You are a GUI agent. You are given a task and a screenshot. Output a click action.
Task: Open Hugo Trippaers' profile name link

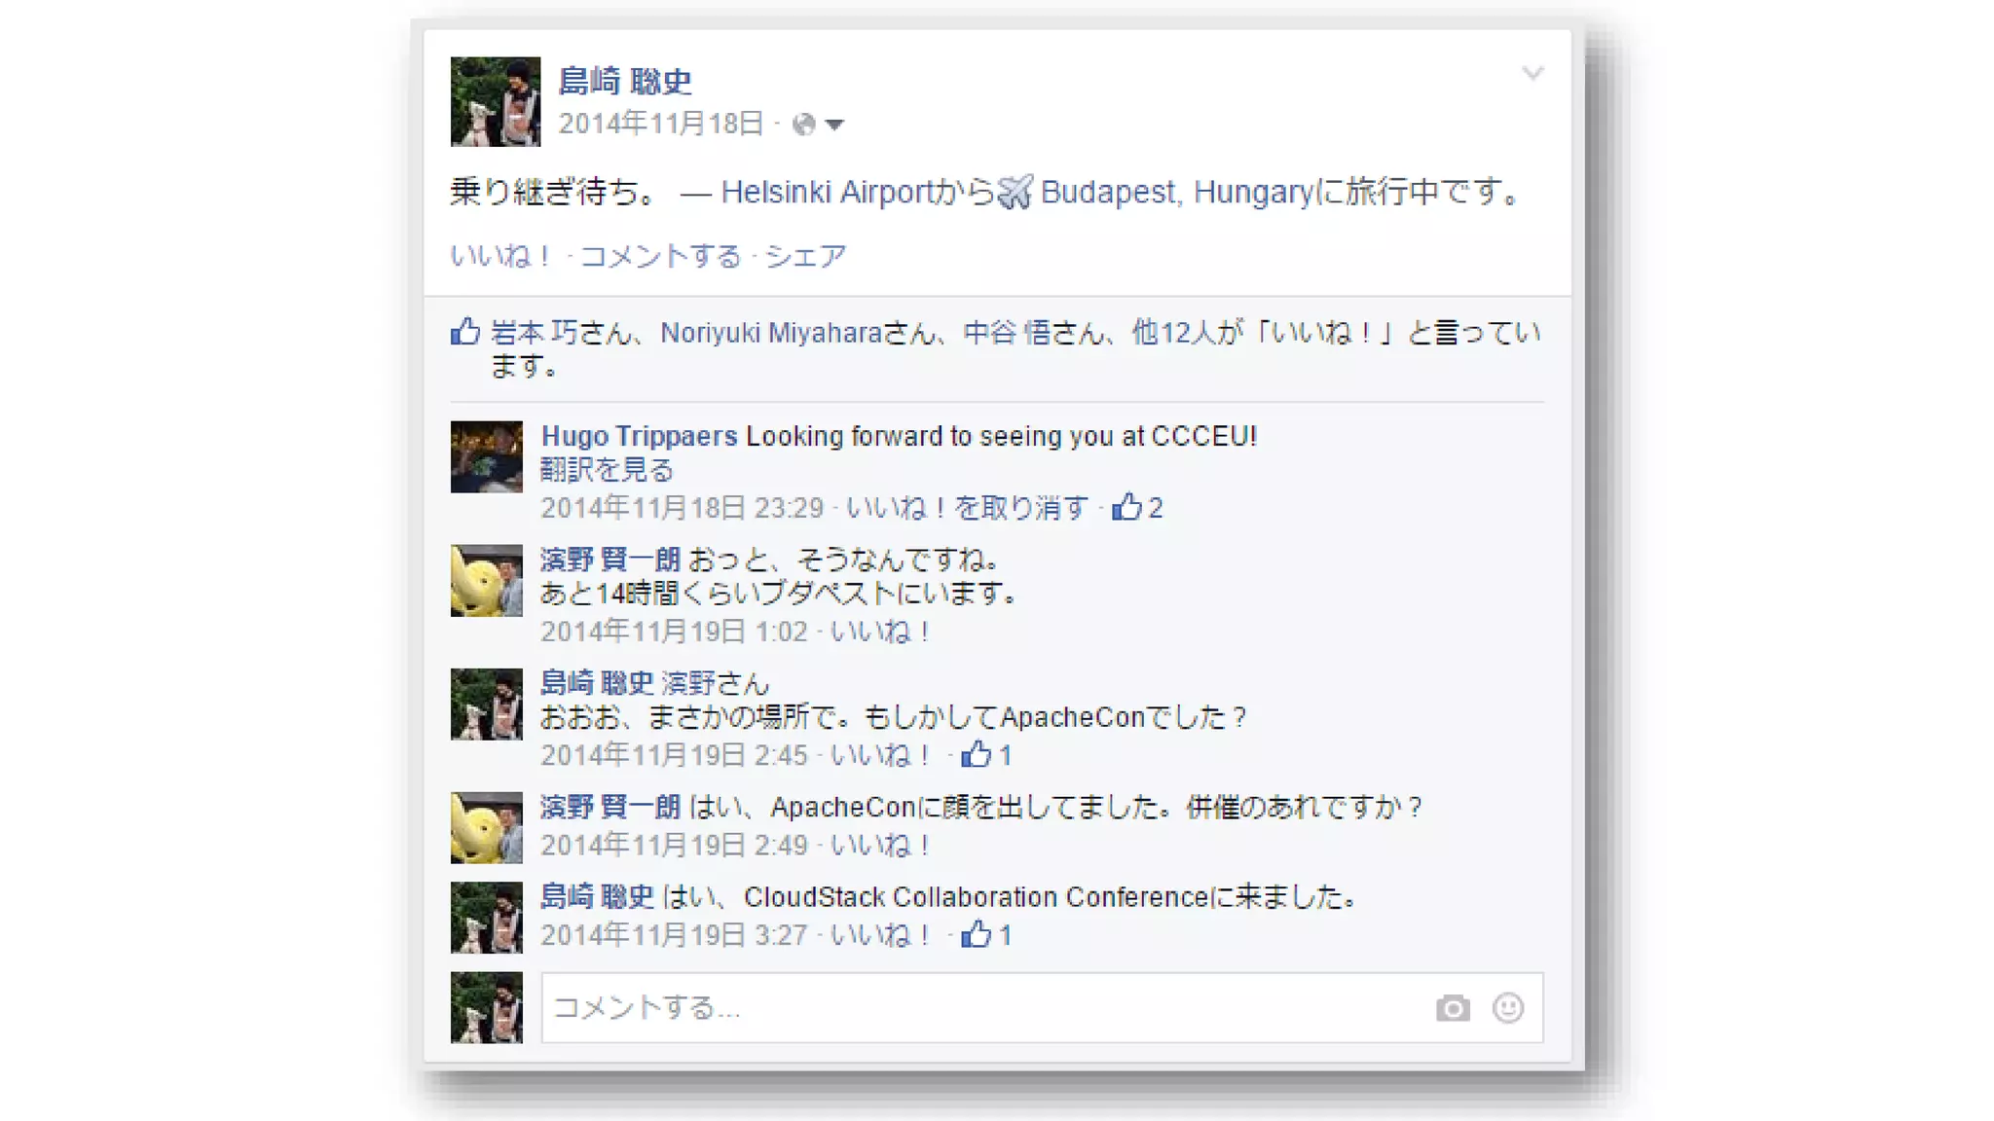639,436
